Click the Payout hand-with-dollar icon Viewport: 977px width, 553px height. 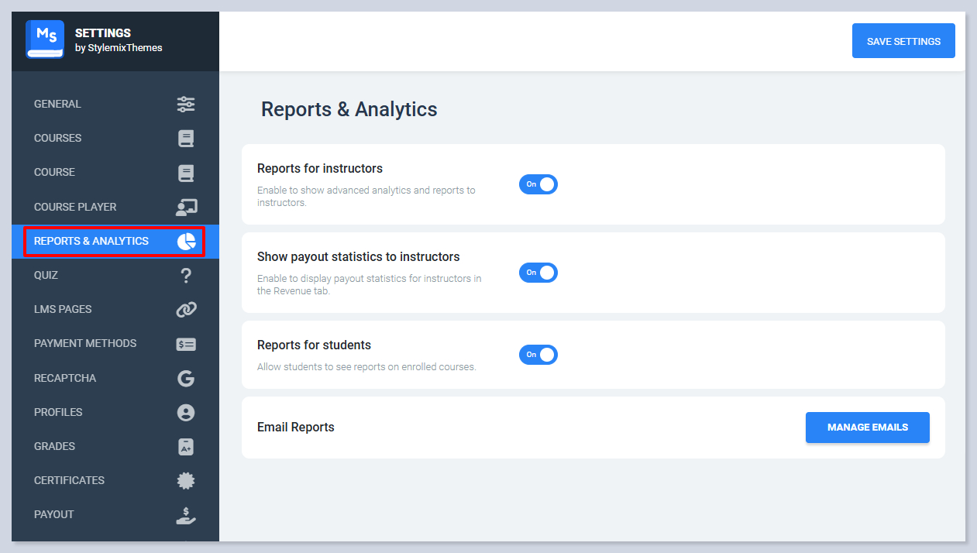click(186, 515)
